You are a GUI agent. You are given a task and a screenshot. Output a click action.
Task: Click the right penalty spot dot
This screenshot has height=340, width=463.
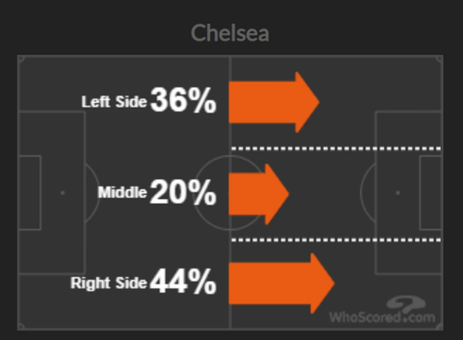(398, 193)
